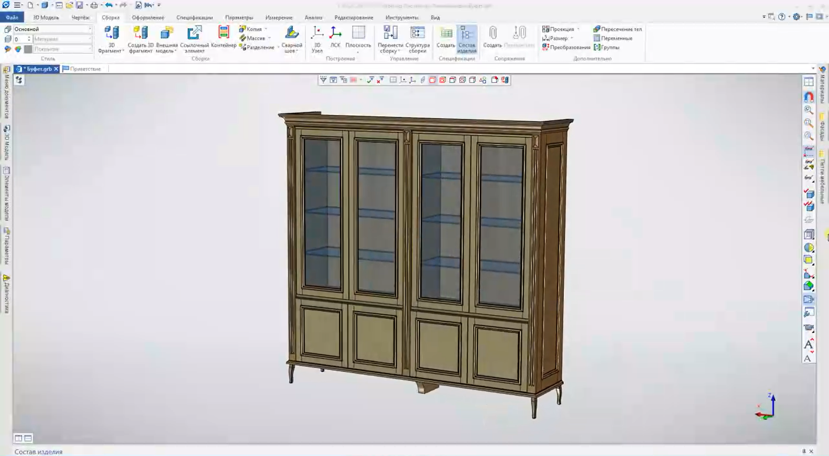Select Ссылочный элемент tool
The height and width of the screenshot is (456, 829).
194,39
